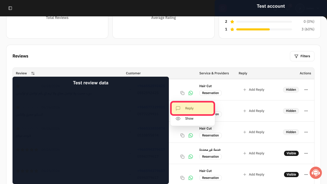The height and width of the screenshot is (184, 327).
Task: Click the 1-star rating progress bar
Action: 264,29
